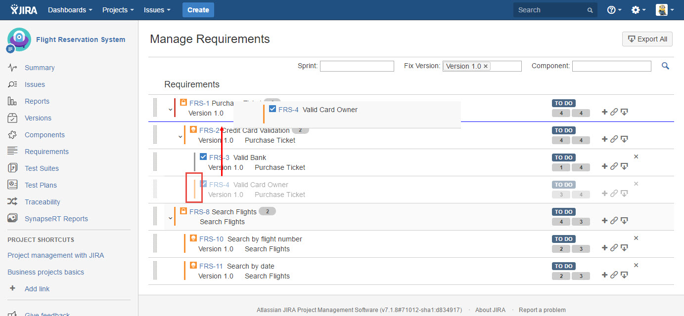This screenshot has width=684, height=316.
Task: Click export arrow icon in FRS-10 row
Action: (624, 248)
